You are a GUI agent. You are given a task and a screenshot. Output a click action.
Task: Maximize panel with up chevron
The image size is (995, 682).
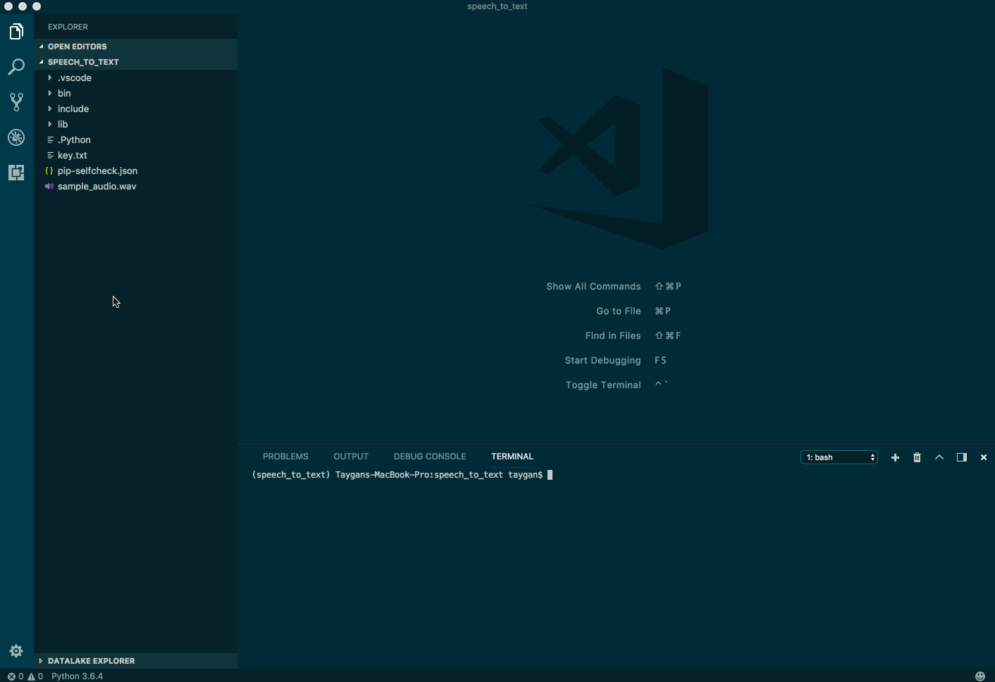point(939,457)
